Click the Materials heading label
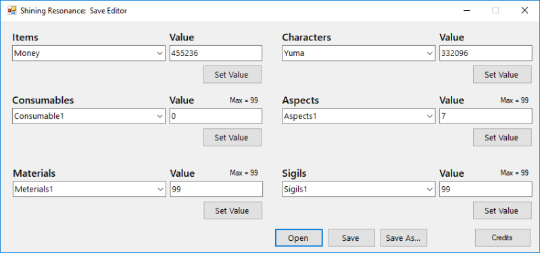 [34, 173]
